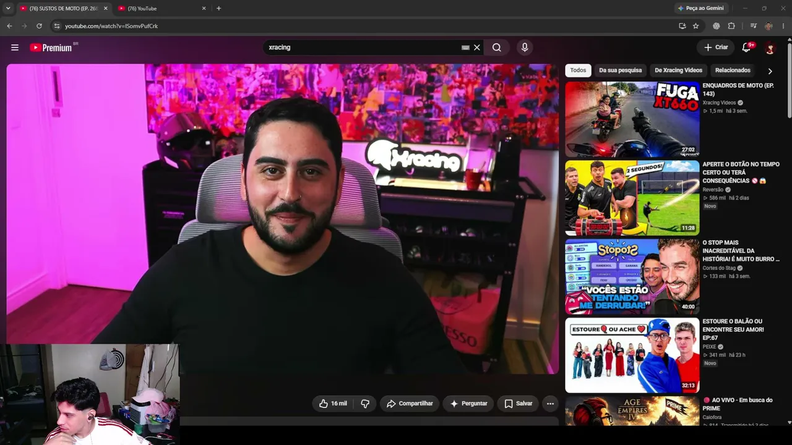
Task: Open the YouTube guide hamburger menu
Action: coord(15,48)
